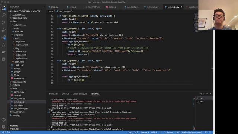Open the Explorer view in activity bar
Viewport: 238px width, 134px height.
coord(4,8)
